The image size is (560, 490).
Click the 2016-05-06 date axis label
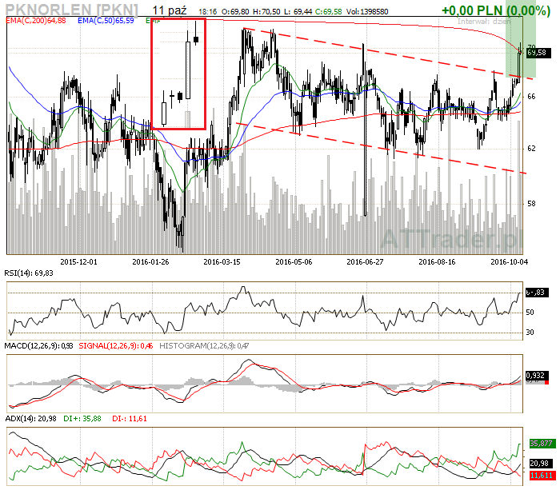pos(294,262)
